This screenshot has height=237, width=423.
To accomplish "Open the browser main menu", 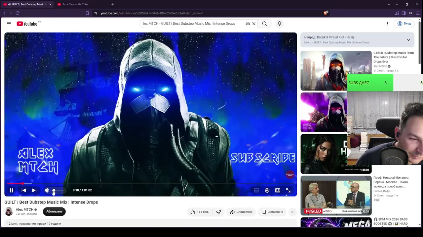I will [418, 13].
